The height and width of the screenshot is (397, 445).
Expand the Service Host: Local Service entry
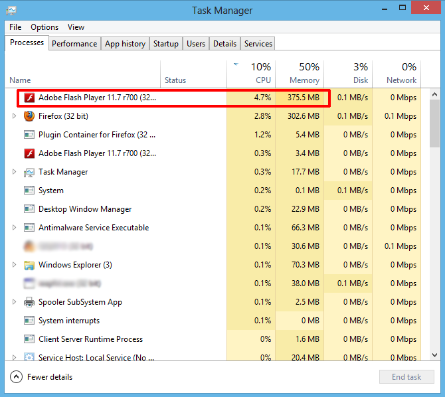[14, 357]
